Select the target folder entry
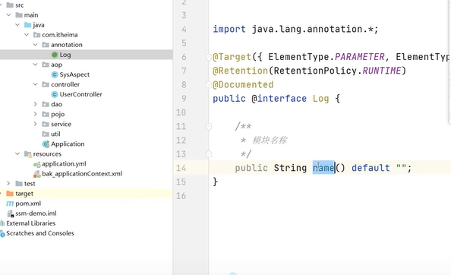 pos(24,194)
